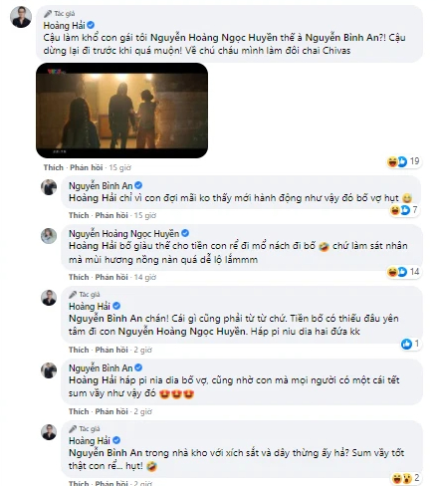Viewport: 440px width, 486px height.
Task: Click Phản hồi under the top comment
Action: (86, 167)
